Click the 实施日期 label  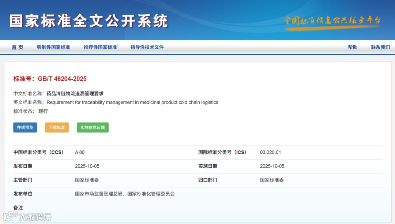click(208, 166)
